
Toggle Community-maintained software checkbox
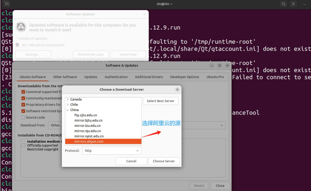pos(23,98)
